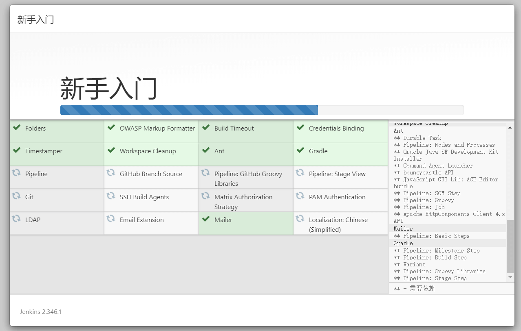Click the Ant heading in the install log

[x=398, y=131]
